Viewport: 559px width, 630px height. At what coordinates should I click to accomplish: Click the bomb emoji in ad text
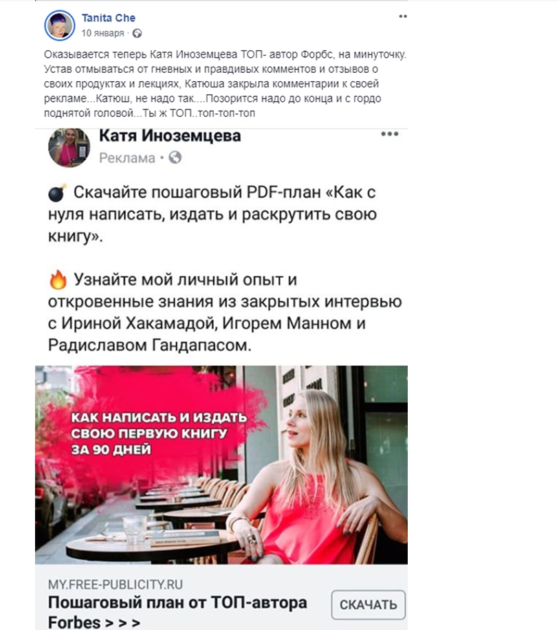point(58,193)
